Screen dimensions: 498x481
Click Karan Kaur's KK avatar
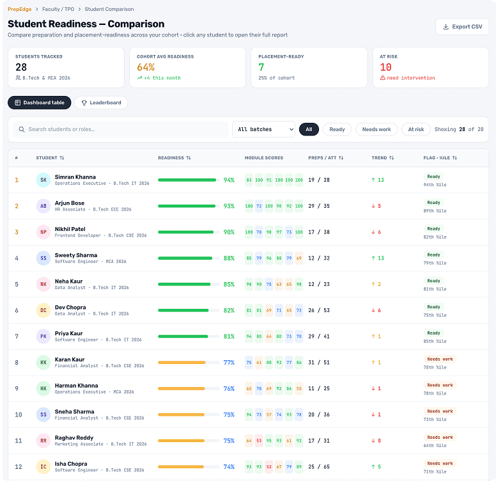[x=43, y=362]
